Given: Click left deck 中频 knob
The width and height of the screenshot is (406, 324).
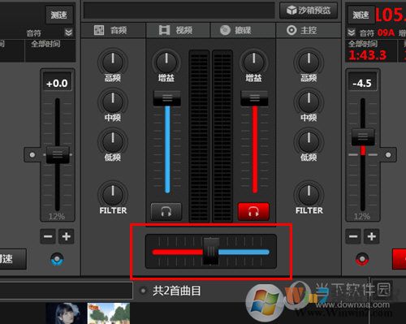Looking at the screenshot, I should point(113,102).
